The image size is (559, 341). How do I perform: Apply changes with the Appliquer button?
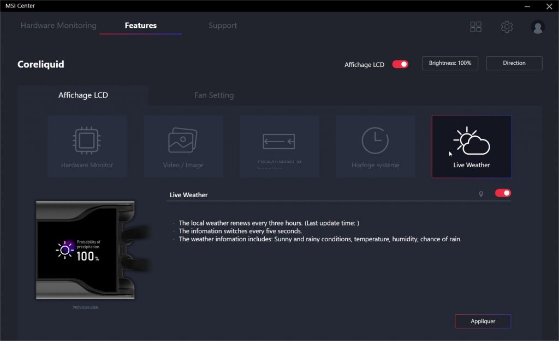pyautogui.click(x=483, y=321)
